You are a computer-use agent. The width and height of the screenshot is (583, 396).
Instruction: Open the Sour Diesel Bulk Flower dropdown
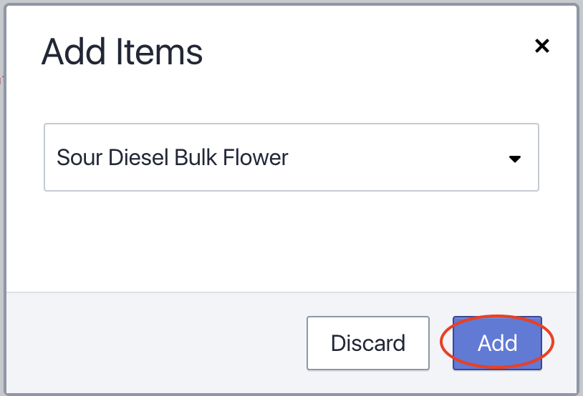(291, 158)
